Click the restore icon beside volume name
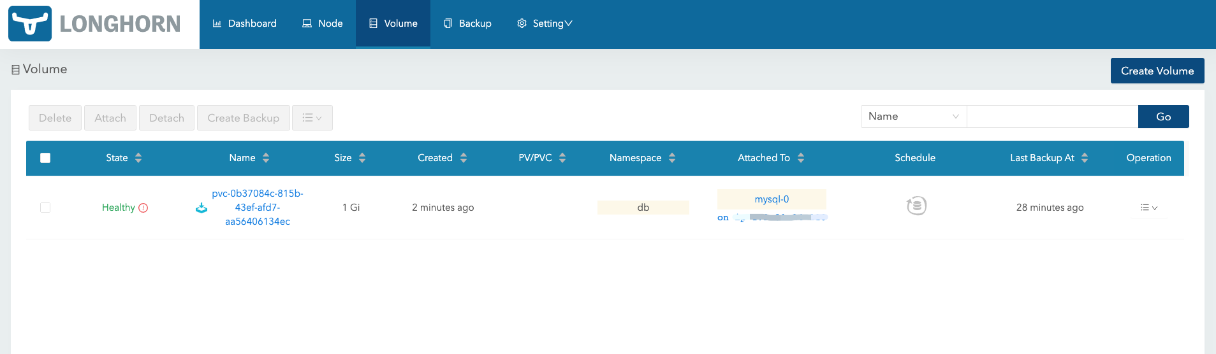Viewport: 1216px width, 354px height. (201, 208)
